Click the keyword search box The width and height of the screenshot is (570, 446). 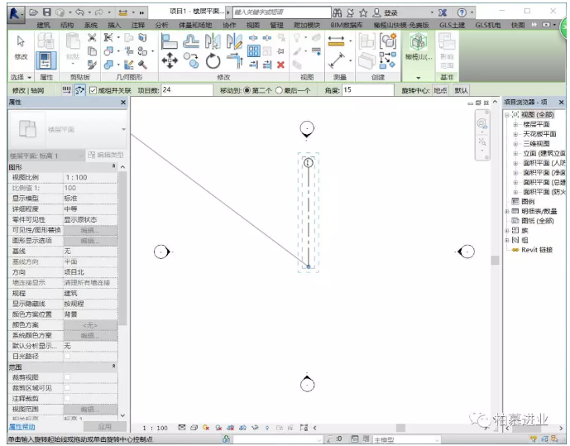282,12
